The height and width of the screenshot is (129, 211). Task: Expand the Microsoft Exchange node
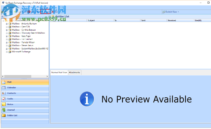tap(7, 52)
